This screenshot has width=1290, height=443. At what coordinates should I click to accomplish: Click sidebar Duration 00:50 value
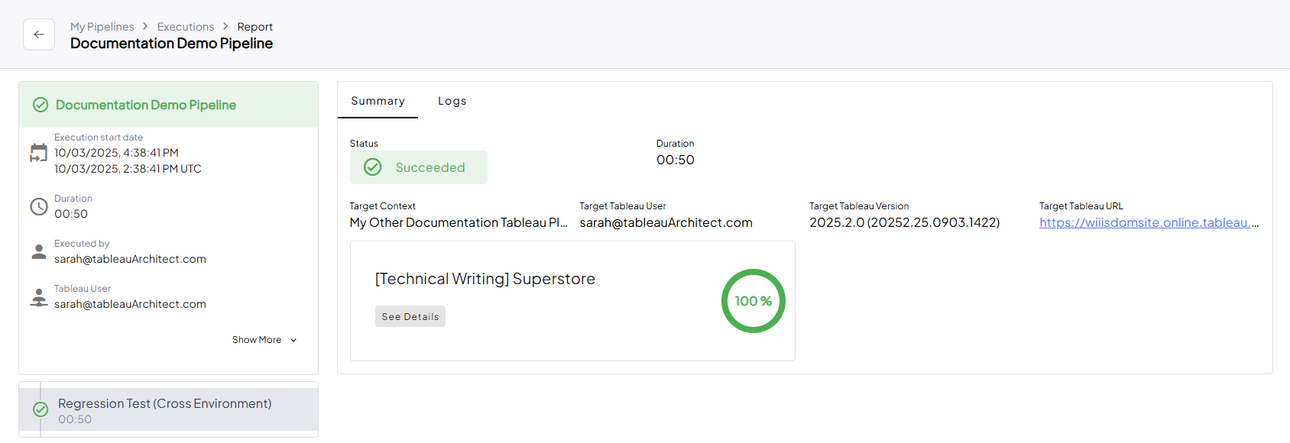(x=71, y=214)
